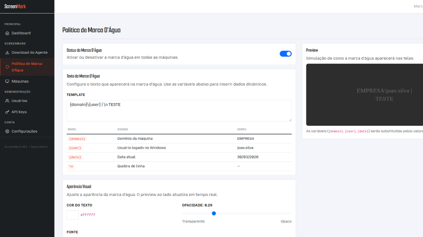
Task: Click the Dashboard home icon
Action: (7, 33)
